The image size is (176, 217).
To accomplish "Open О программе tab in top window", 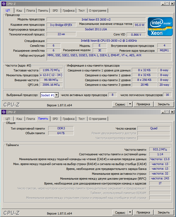I will coord(98,11).
